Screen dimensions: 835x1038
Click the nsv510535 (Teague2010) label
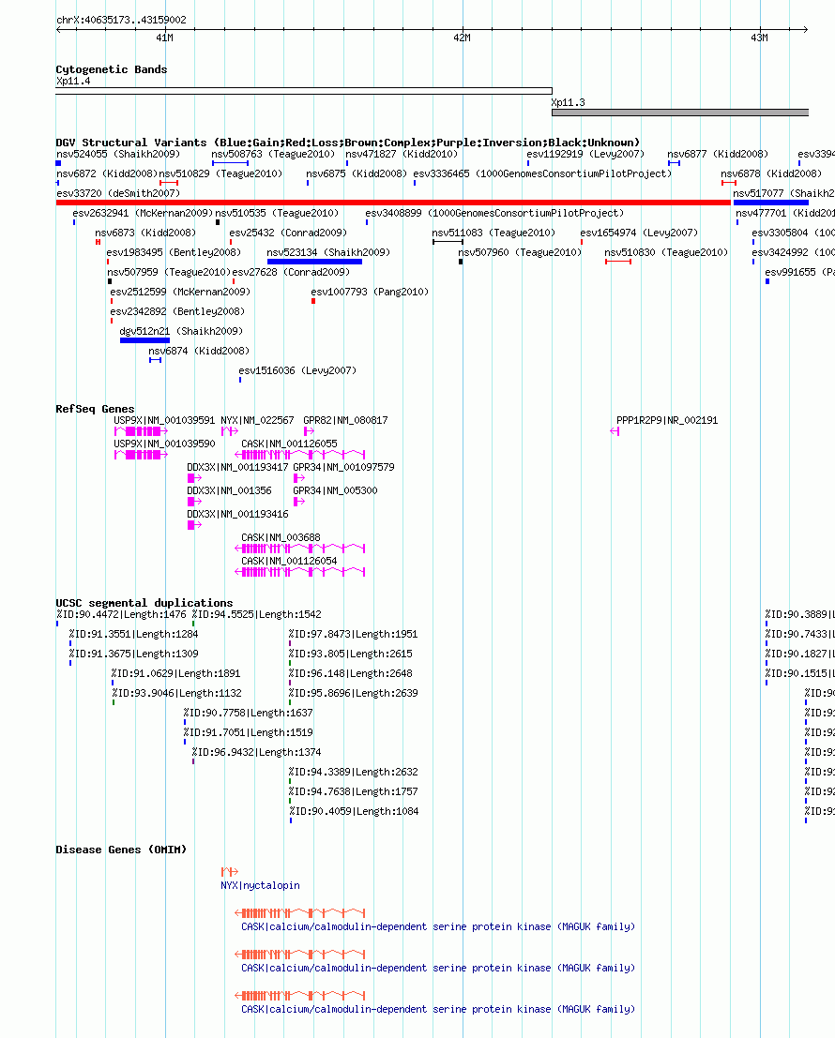click(x=277, y=213)
